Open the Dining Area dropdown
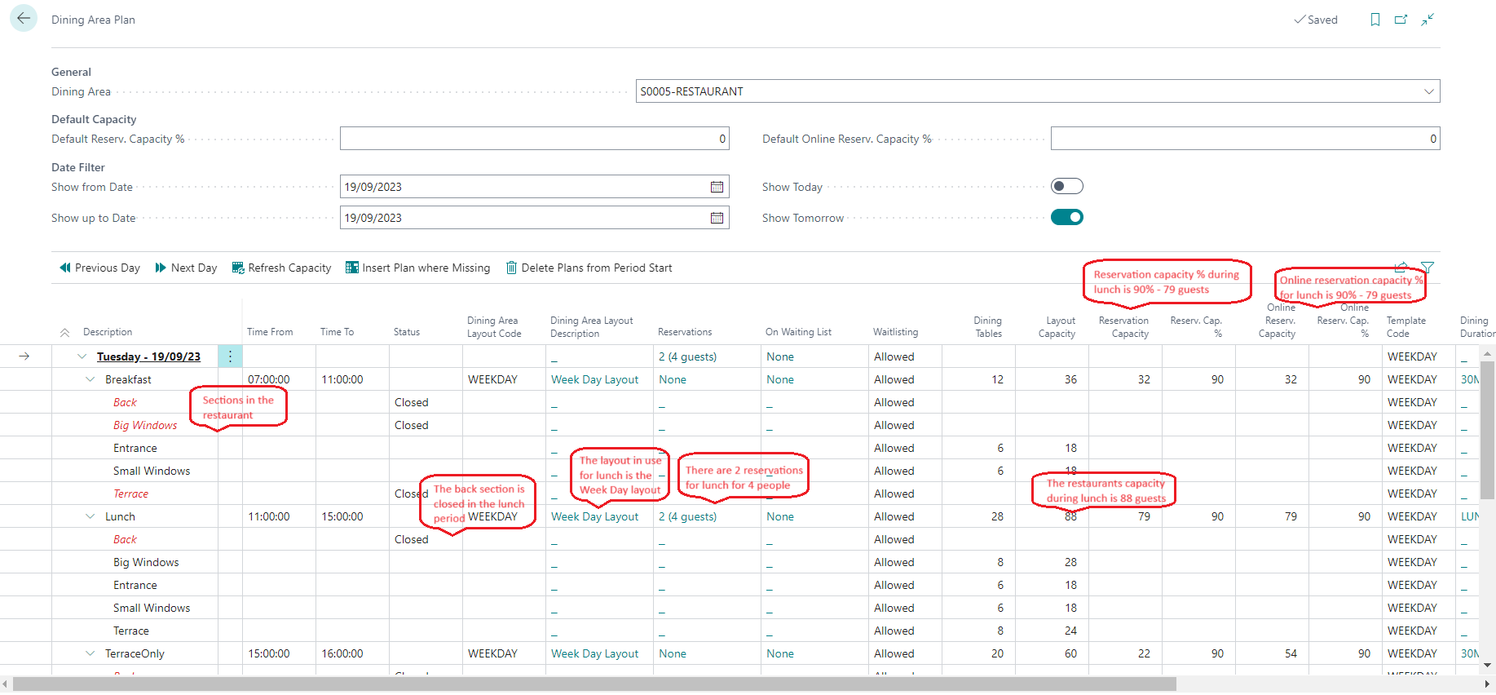Screen dimensions: 1496x695 pos(1428,91)
